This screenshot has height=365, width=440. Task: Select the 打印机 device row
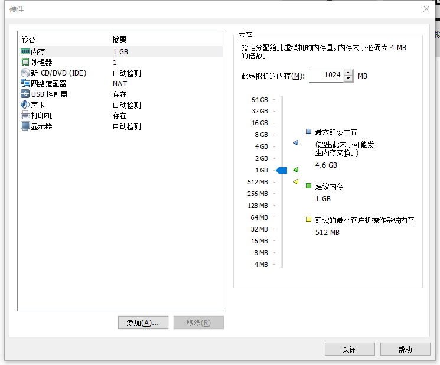tap(120, 116)
